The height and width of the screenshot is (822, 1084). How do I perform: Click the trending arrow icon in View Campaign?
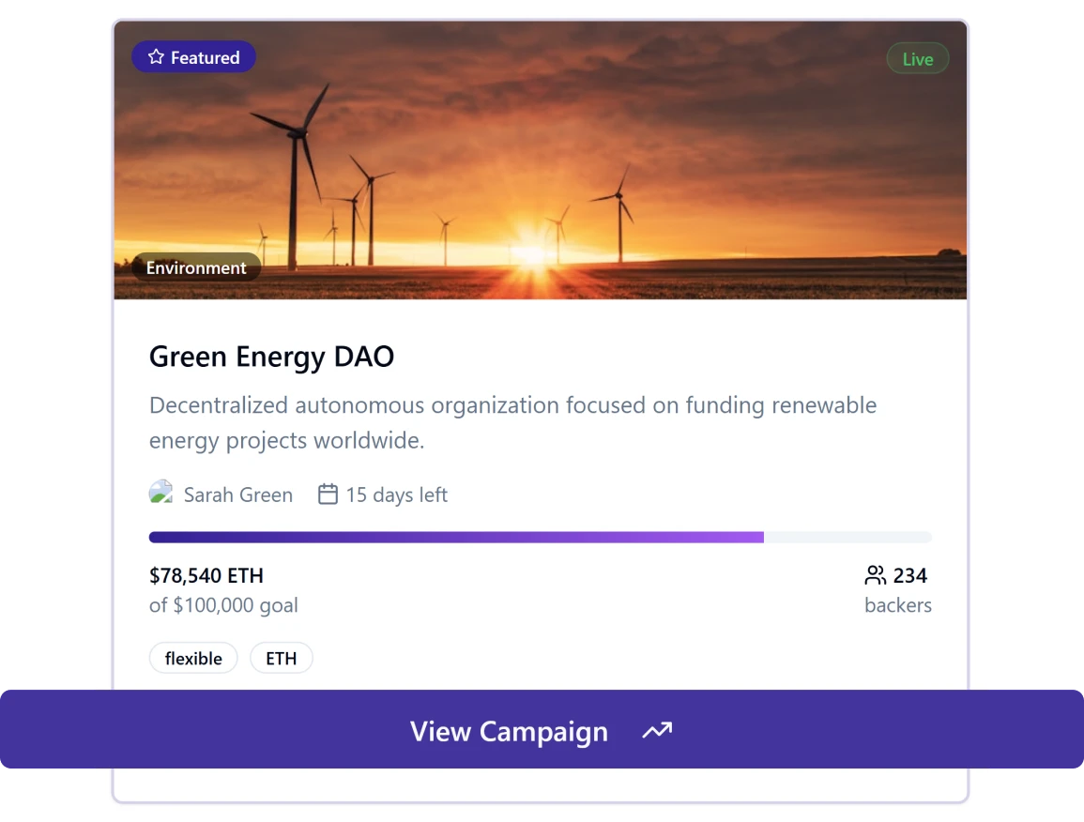pyautogui.click(x=657, y=729)
